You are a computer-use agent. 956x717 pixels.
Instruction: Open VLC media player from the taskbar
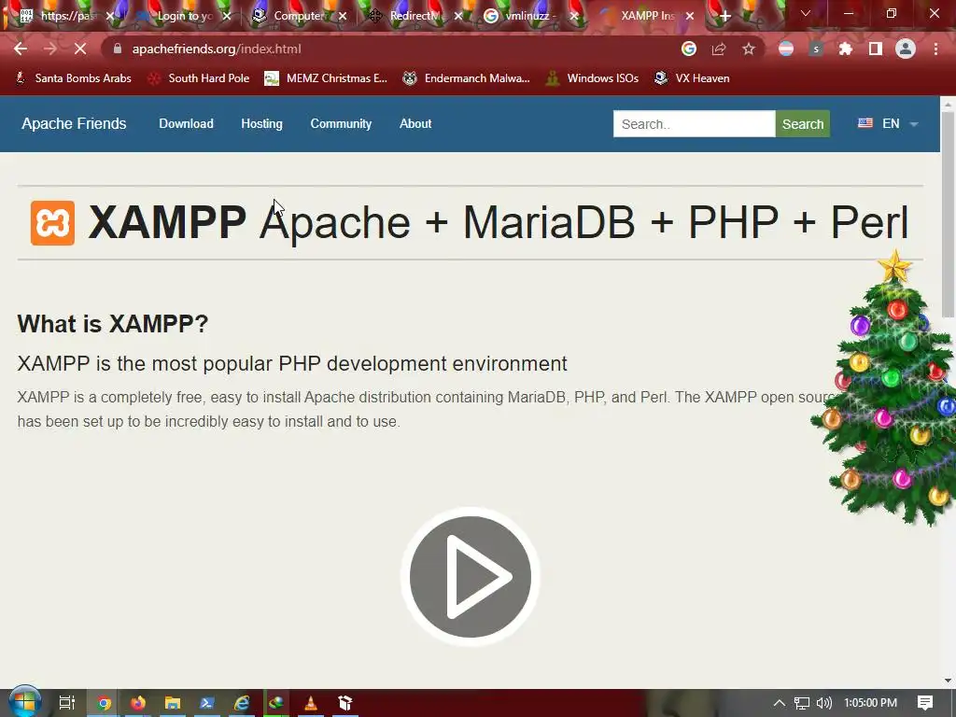click(x=311, y=703)
